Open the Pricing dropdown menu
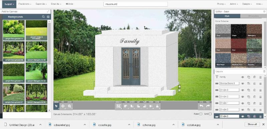 coord(221,4)
